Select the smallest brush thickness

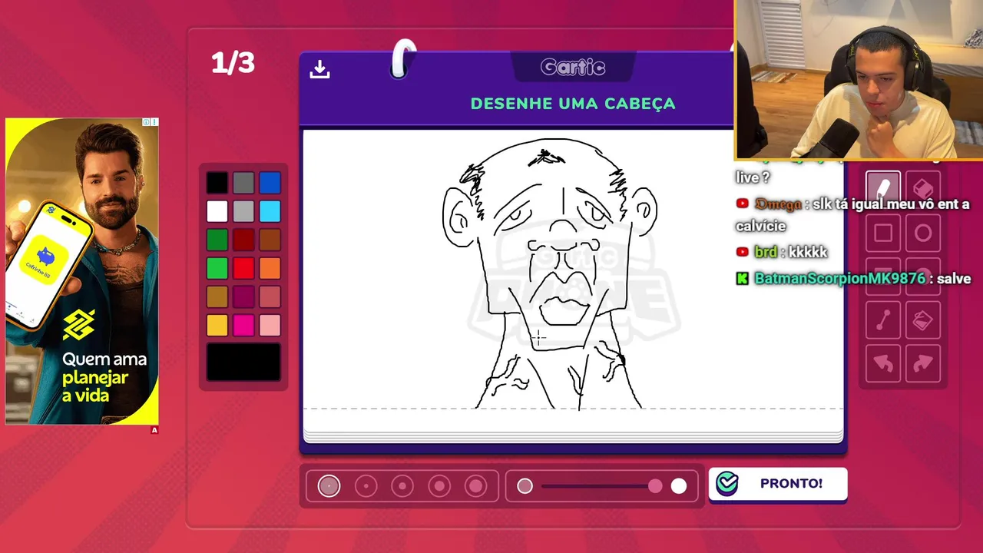coord(329,485)
